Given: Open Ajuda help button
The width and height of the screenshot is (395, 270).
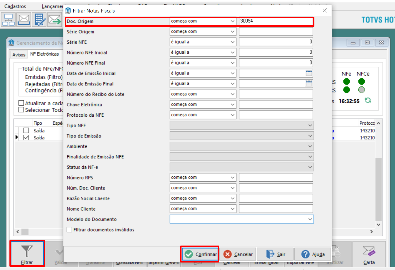Looking at the screenshot, I should (x=313, y=254).
